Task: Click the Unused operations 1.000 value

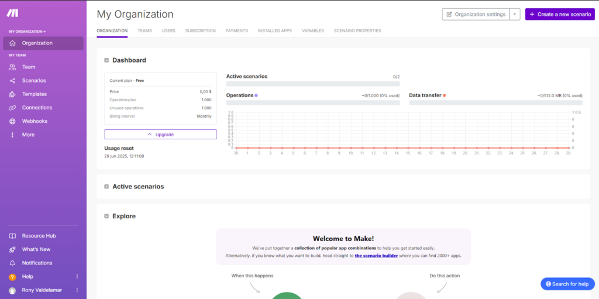Action: [x=206, y=108]
